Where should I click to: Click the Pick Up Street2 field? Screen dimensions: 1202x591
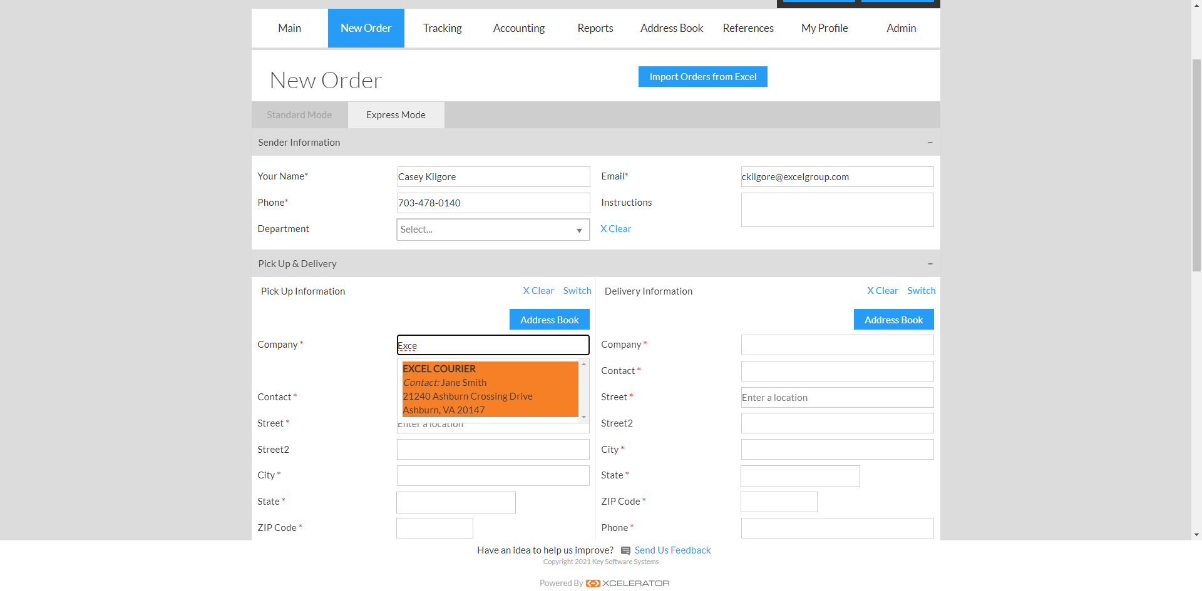tap(493, 449)
